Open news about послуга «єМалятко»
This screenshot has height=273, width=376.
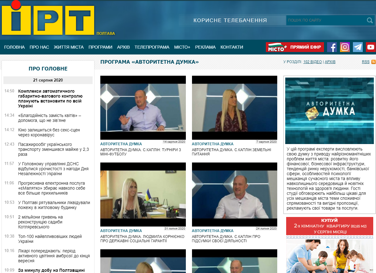pos(52,188)
